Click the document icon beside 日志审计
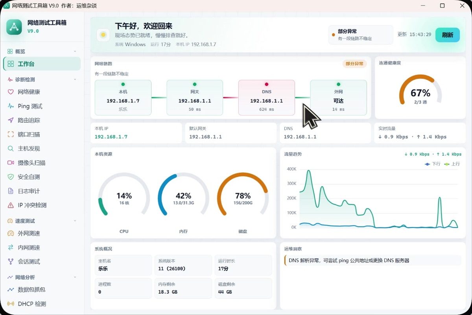This screenshot has height=315, width=472. pos(11,191)
